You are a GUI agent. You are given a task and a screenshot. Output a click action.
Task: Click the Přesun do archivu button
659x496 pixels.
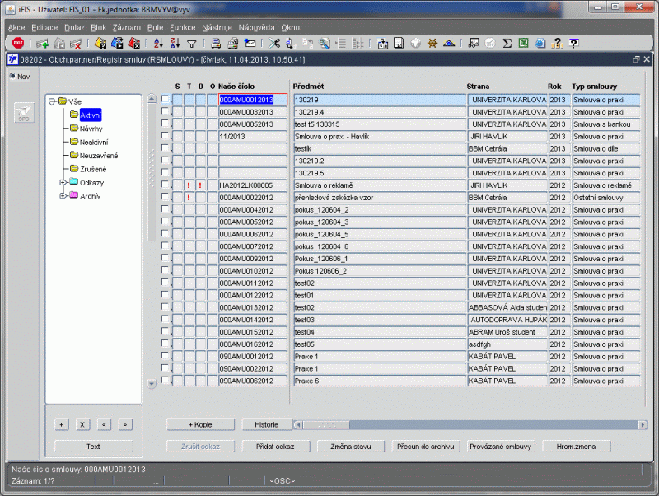coord(424,446)
